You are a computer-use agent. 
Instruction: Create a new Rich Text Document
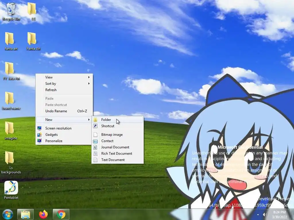tap(117, 154)
